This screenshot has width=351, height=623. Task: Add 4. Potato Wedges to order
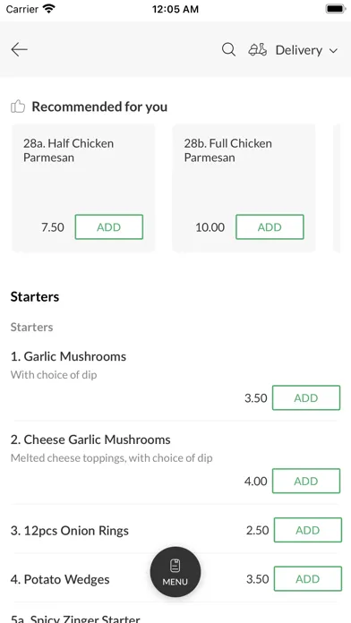(x=308, y=579)
